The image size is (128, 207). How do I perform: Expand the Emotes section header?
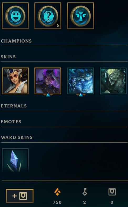tap(11, 122)
